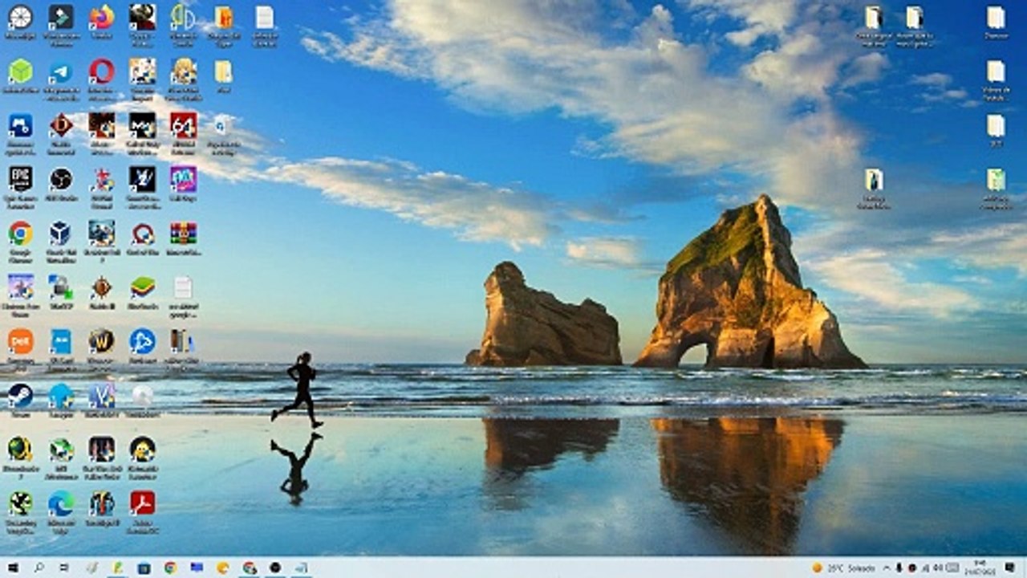
Task: Show hidden system tray icons
Action: 886,568
